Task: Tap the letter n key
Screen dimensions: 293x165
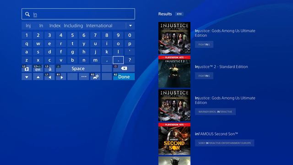Action: (84, 60)
